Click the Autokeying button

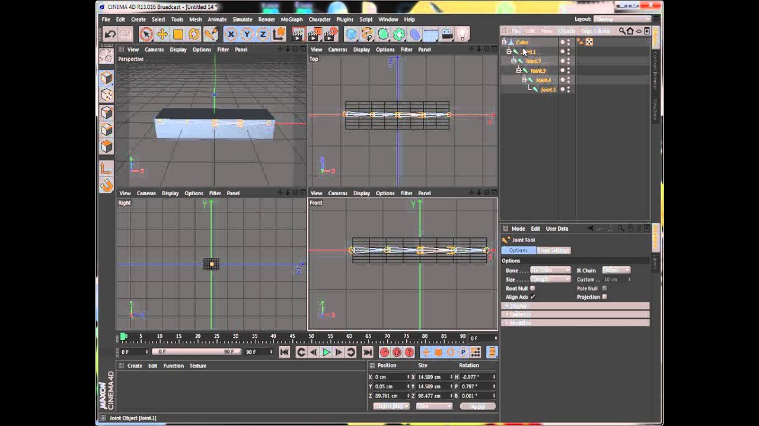pyautogui.click(x=397, y=352)
